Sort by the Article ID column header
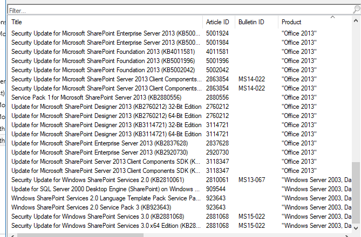The image size is (361, 237). click(217, 22)
